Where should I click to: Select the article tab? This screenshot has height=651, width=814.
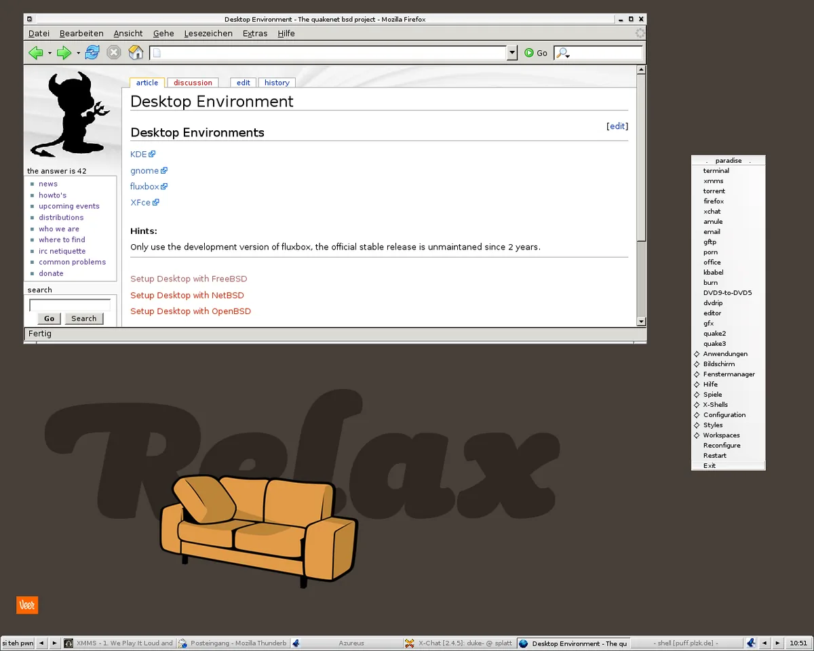147,83
